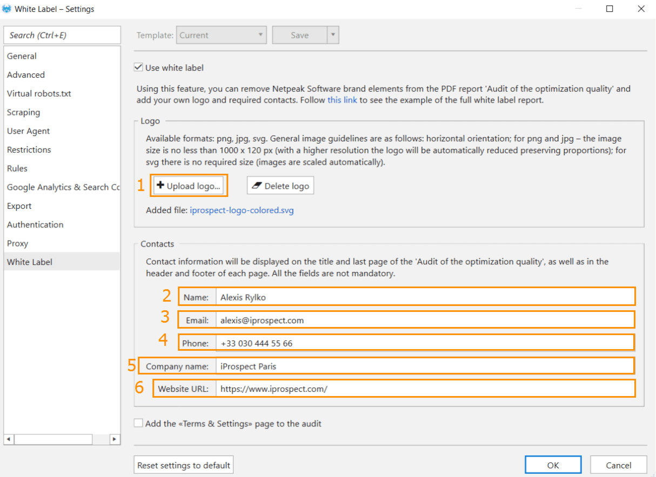Screen dimensions: 656x477
Task: Click the eraser icon on Delete logo
Action: (x=256, y=186)
